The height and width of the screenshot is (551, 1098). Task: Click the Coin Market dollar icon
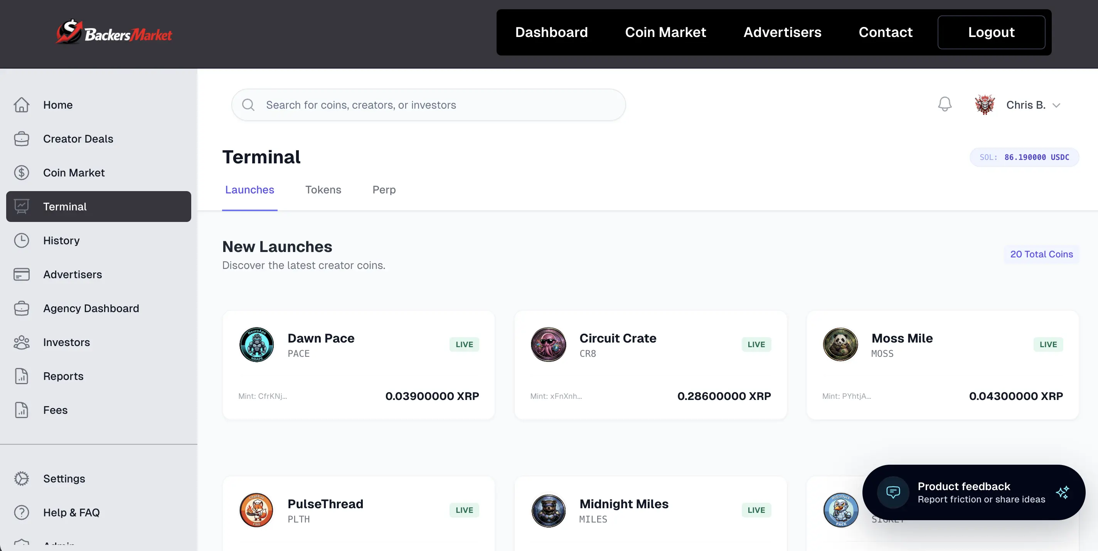(x=21, y=173)
